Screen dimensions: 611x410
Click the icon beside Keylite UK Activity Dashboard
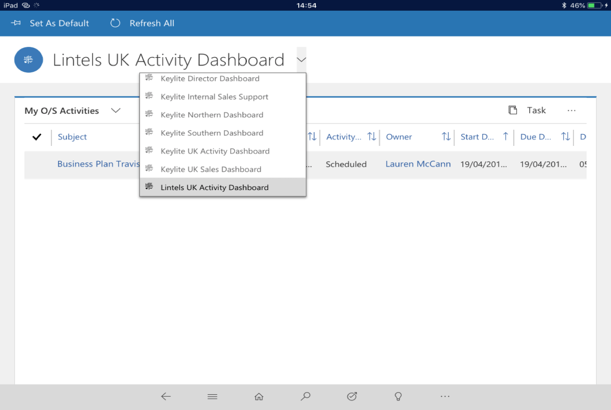pyautogui.click(x=149, y=150)
